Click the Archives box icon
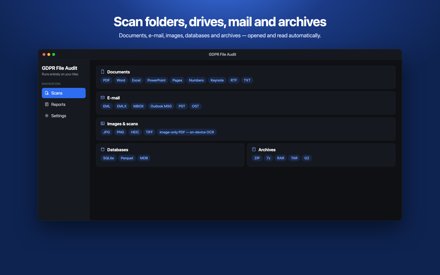The image size is (440, 275). point(254,150)
